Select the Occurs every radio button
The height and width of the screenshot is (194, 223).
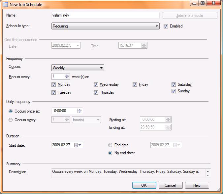click(11, 120)
